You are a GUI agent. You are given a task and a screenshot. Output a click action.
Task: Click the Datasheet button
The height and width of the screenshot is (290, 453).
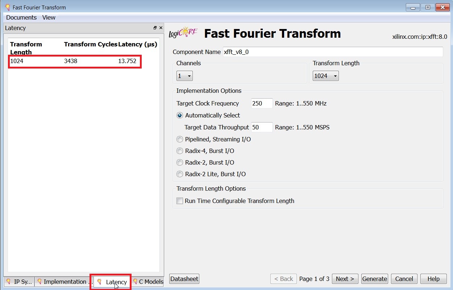[184, 279]
